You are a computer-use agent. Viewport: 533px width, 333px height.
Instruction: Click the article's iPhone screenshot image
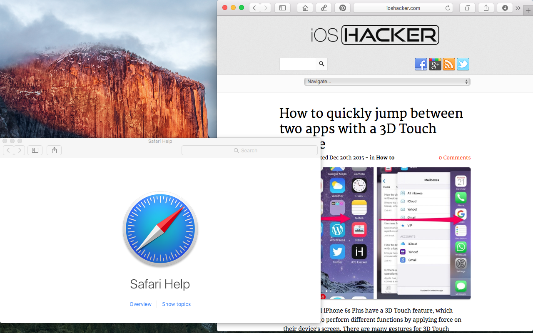point(395,233)
